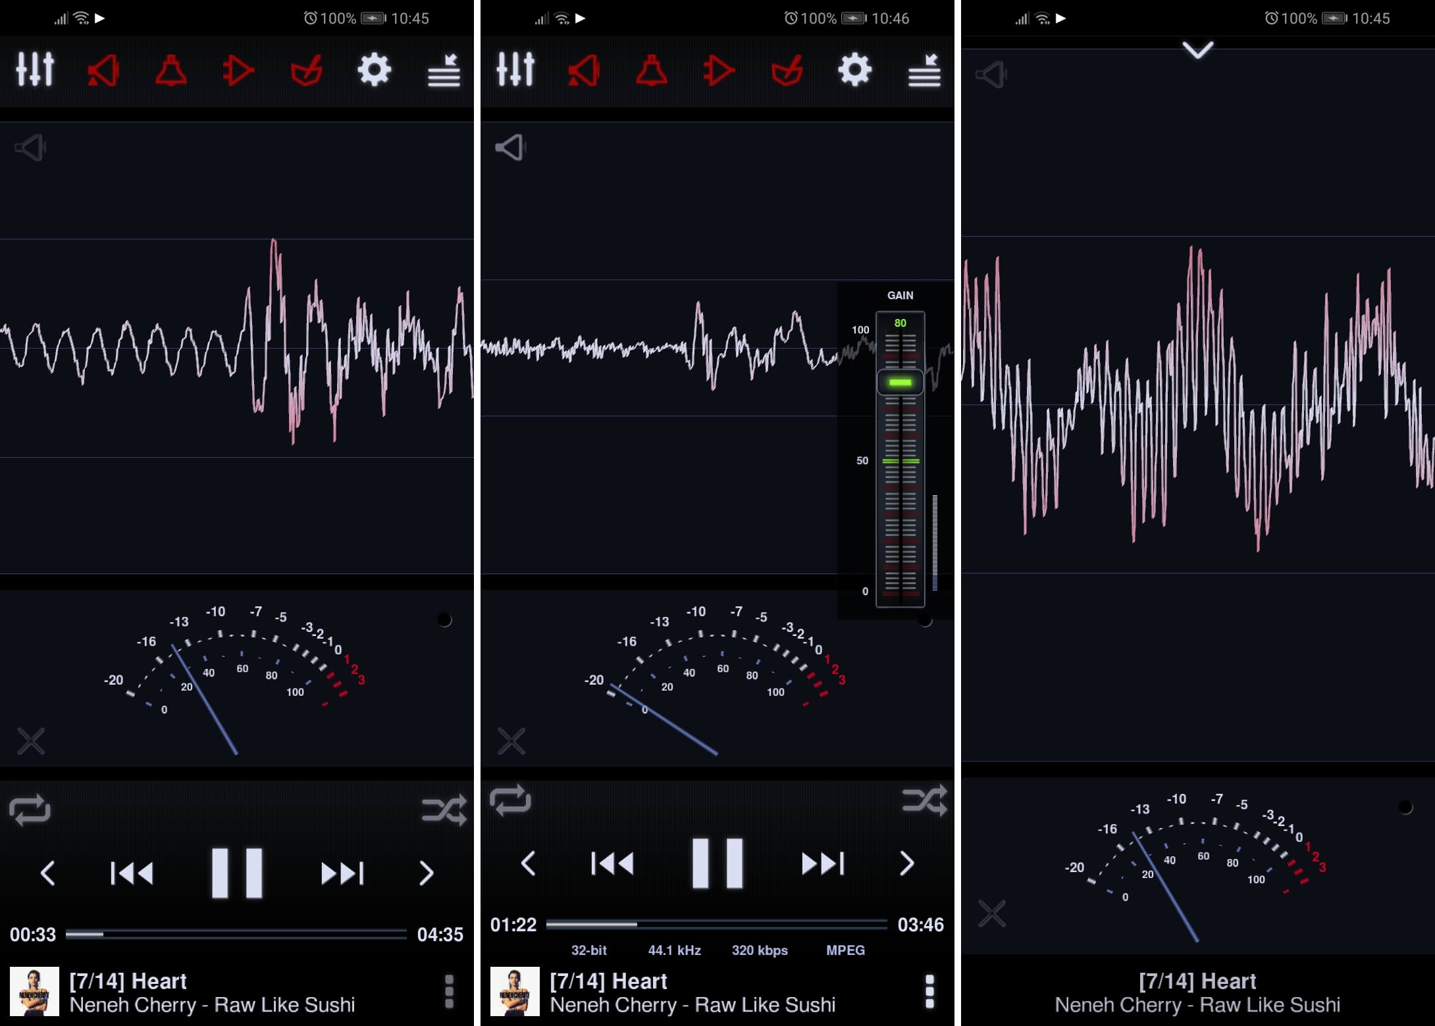The image size is (1435, 1026).
Task: Tap left angle bracket arrow in left screen
Action: click(47, 873)
